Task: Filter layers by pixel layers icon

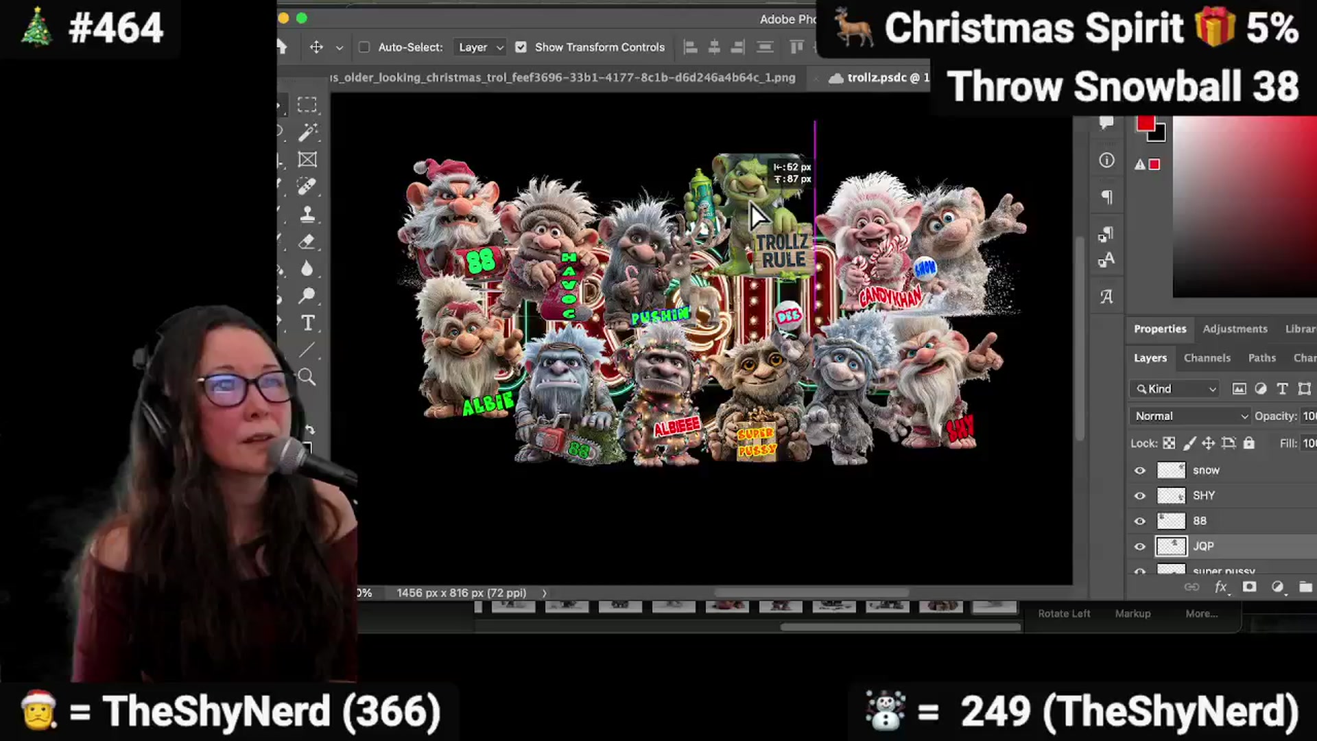Action: (1239, 389)
